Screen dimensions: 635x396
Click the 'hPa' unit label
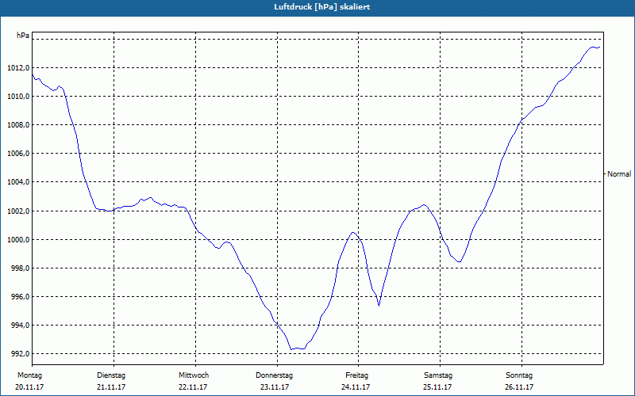pyautogui.click(x=23, y=36)
